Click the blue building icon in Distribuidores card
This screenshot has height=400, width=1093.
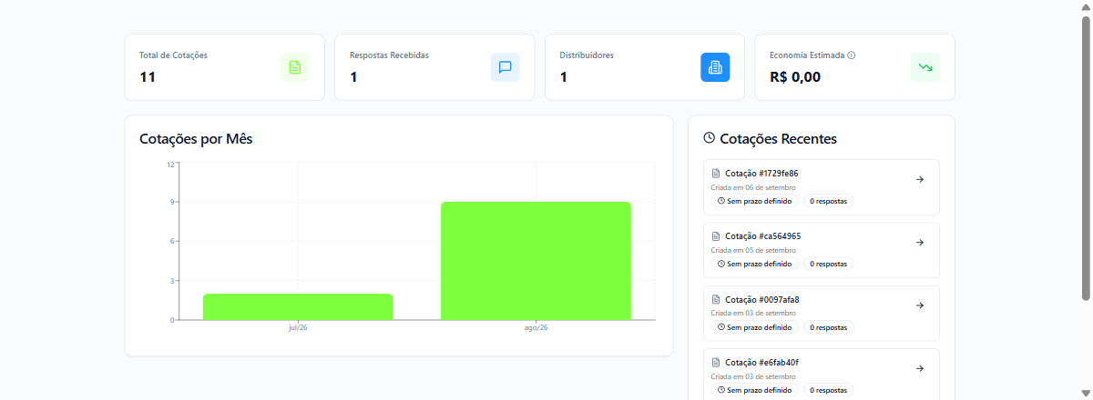715,67
